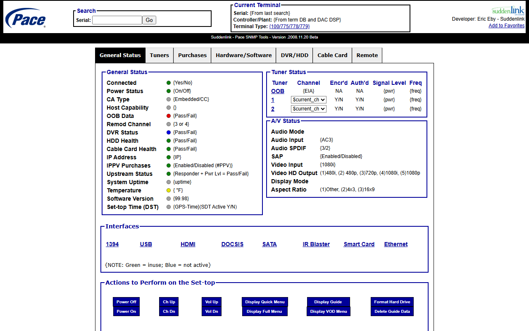Click the Host Capability gray dot
Screen dimensions: 529x331
(169, 108)
